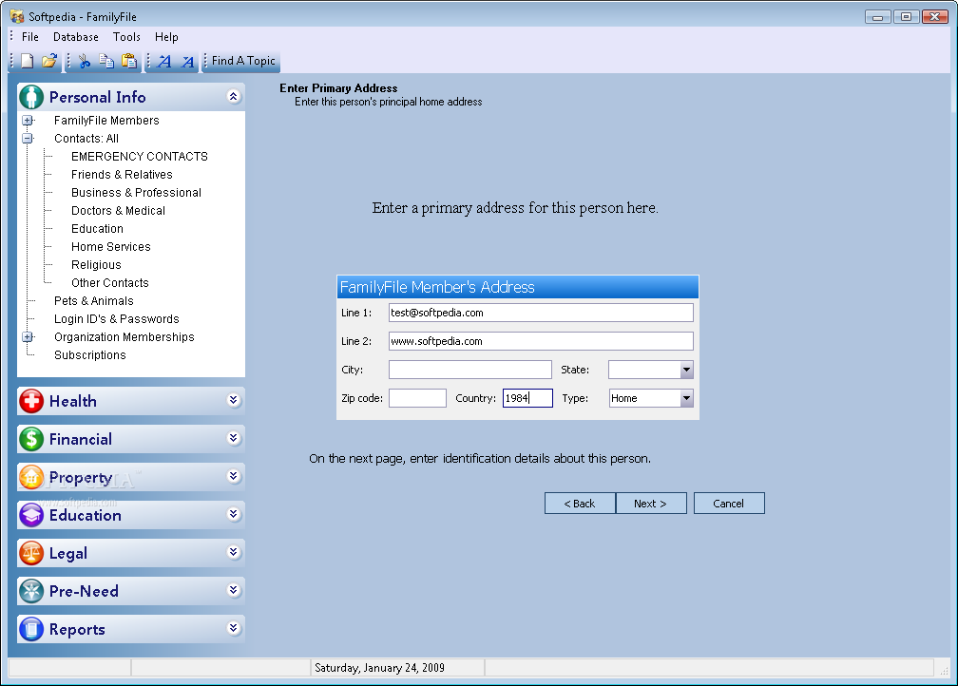Screen dimensions: 958x686
Task: Click the Copy toolbar icon
Action: [x=106, y=61]
